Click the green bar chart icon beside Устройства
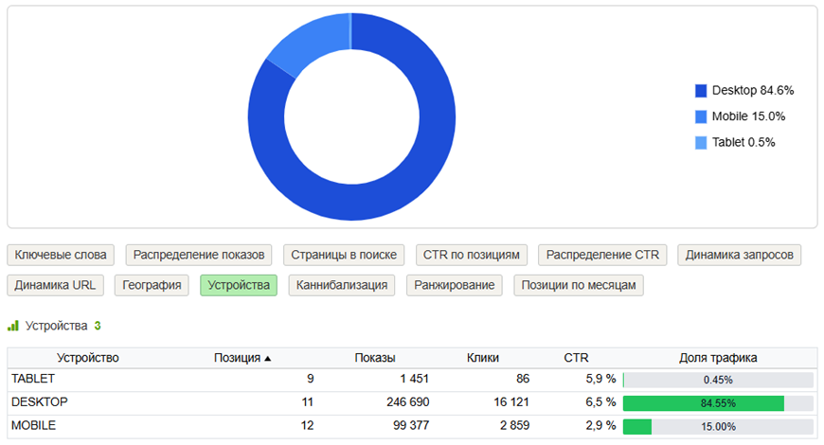824x445 pixels. (x=13, y=326)
